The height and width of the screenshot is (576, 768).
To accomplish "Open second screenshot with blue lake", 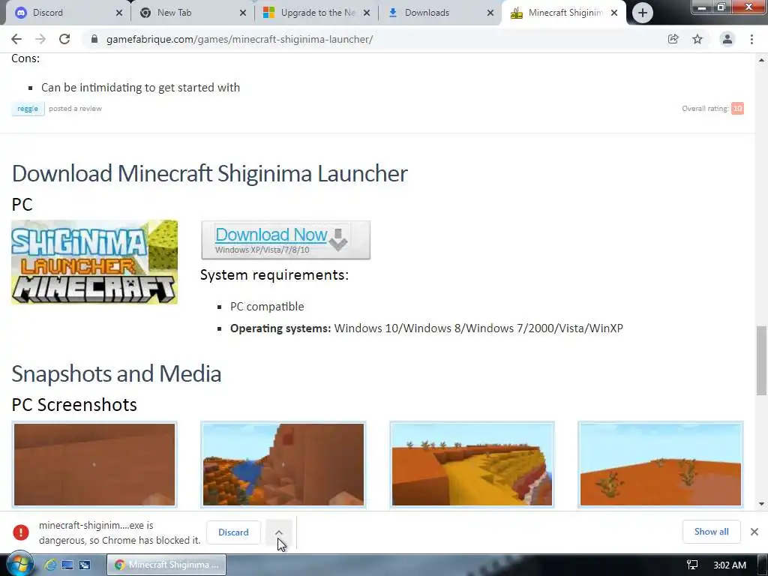I will [x=283, y=464].
